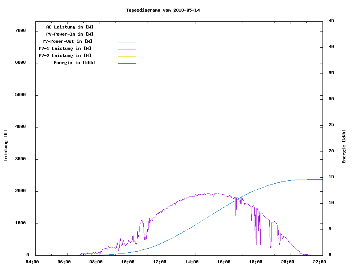The height and width of the screenshot is (270, 360).
Task: Click the PV-1 Leistung legend label
Action: click(65, 48)
